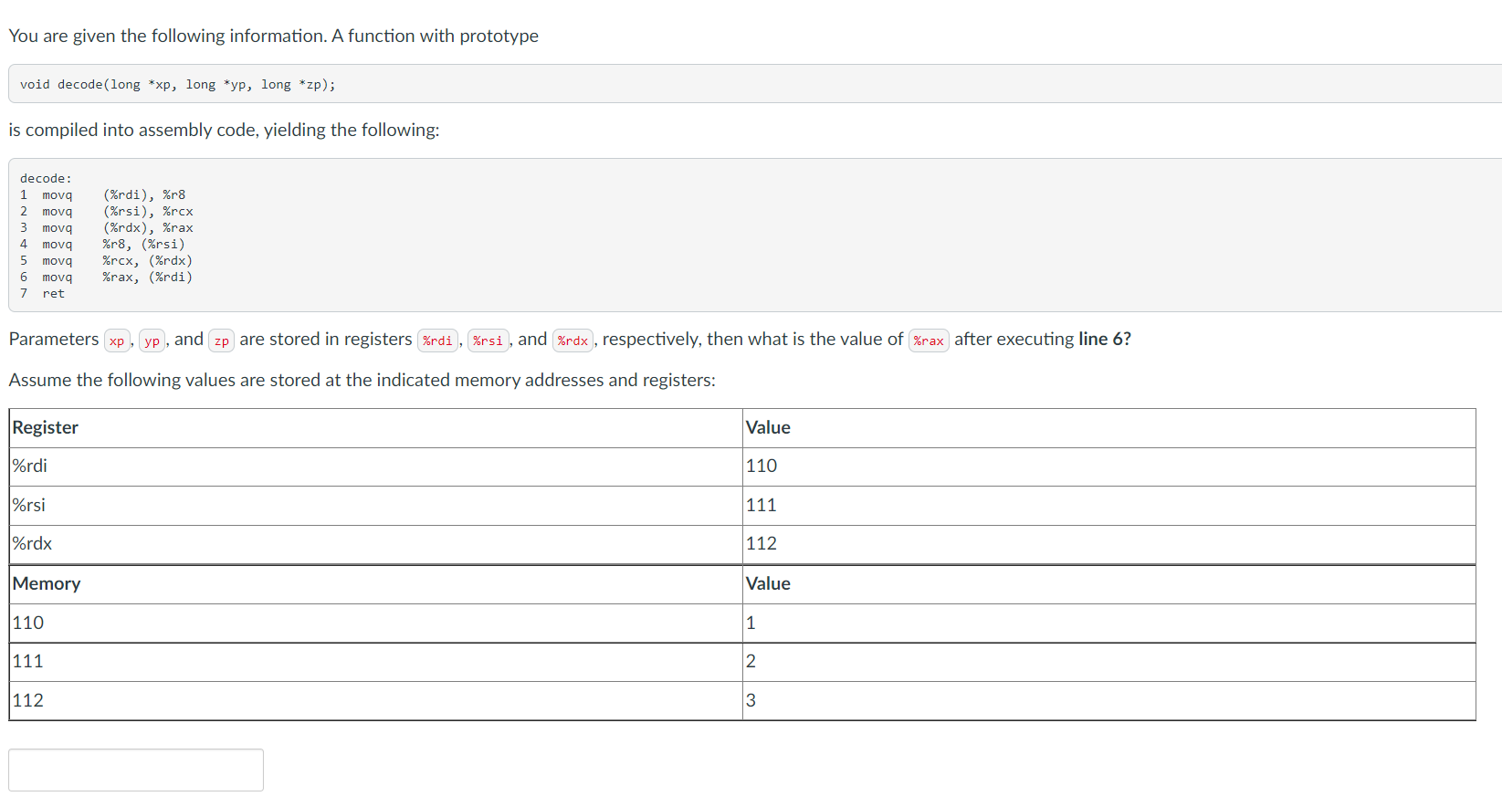
Task: Click the inline %rax tag in the question
Action: 929,341
